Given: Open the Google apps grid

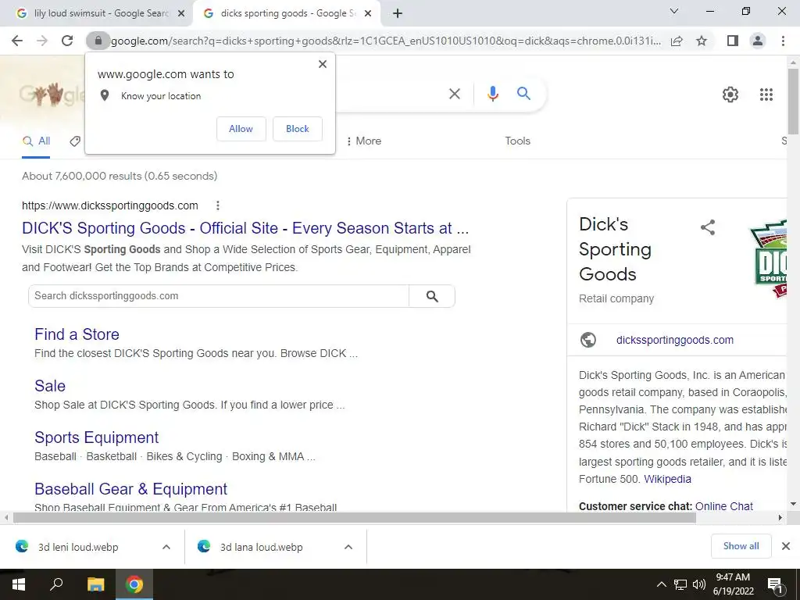Looking at the screenshot, I should 766,95.
